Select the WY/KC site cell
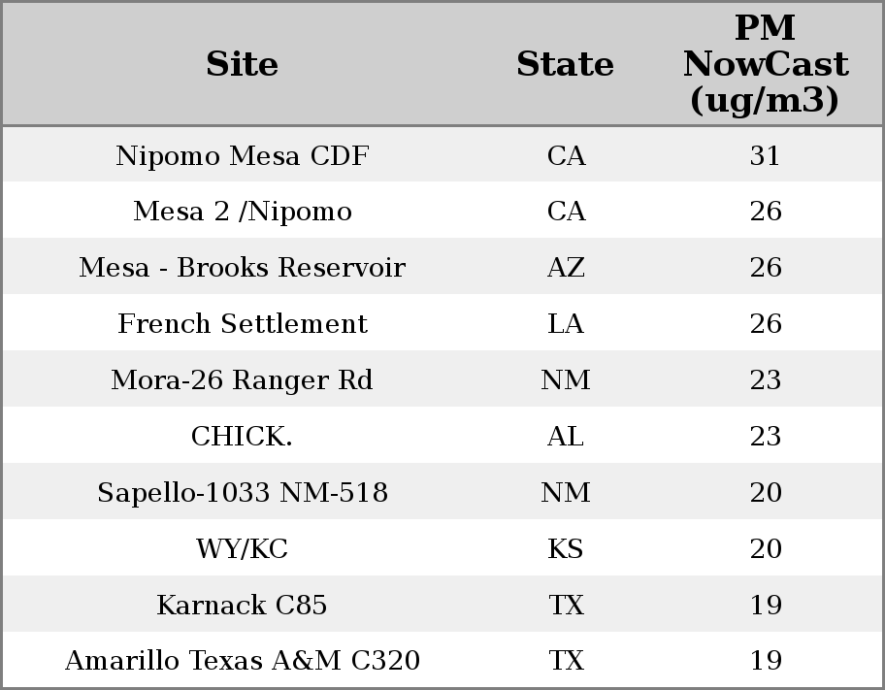This screenshot has height=690, width=885. coord(242,549)
